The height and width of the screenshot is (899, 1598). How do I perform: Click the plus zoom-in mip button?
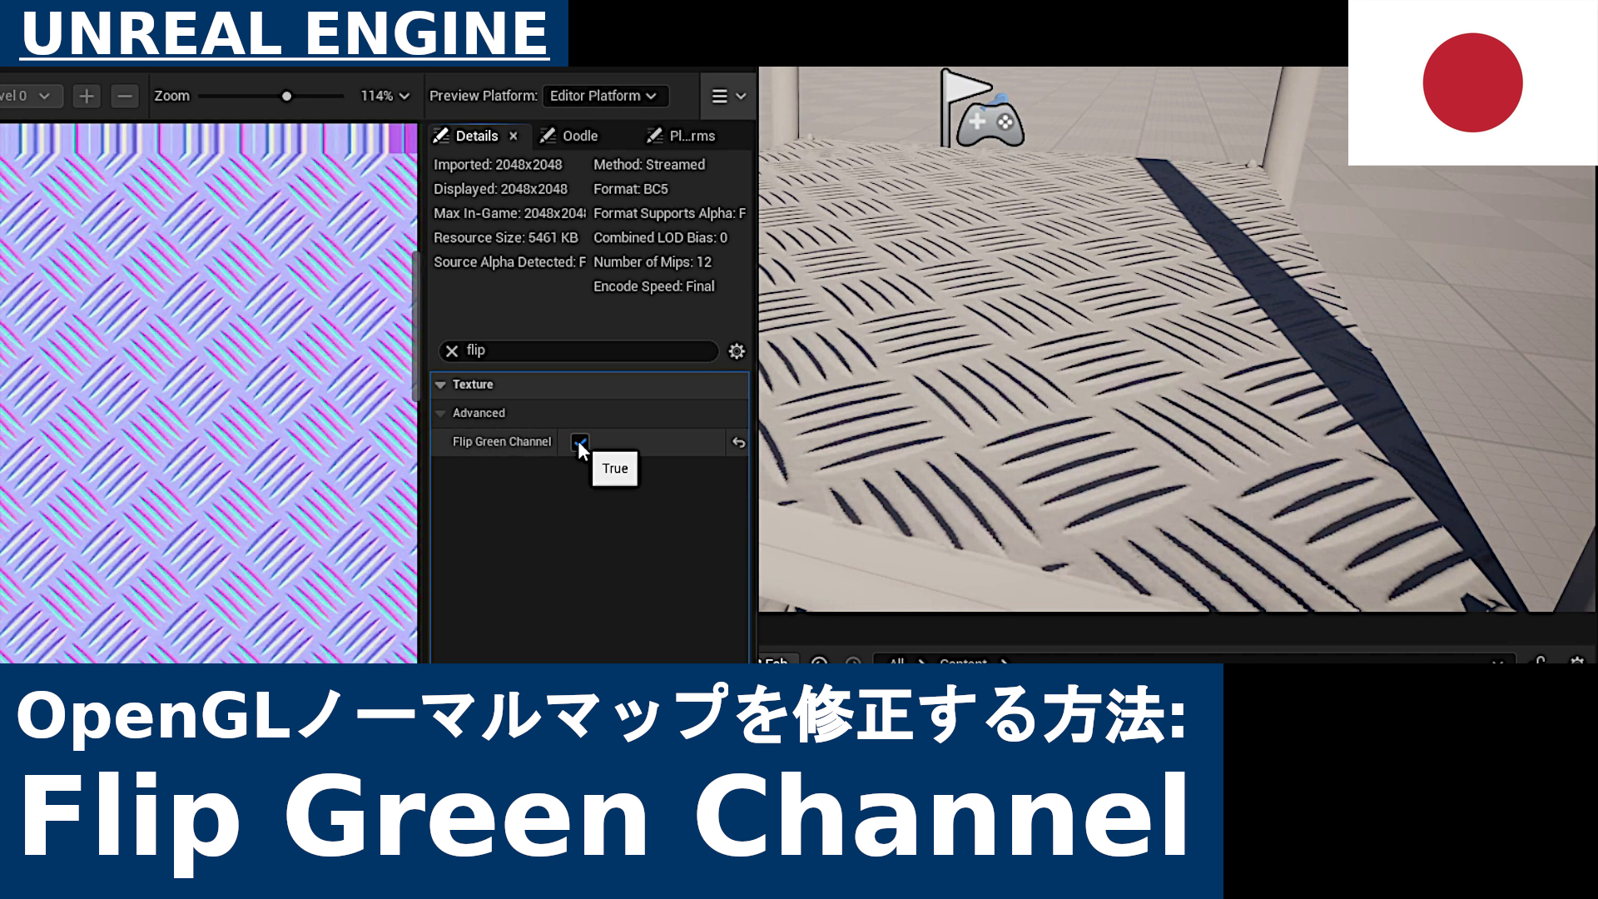(86, 97)
